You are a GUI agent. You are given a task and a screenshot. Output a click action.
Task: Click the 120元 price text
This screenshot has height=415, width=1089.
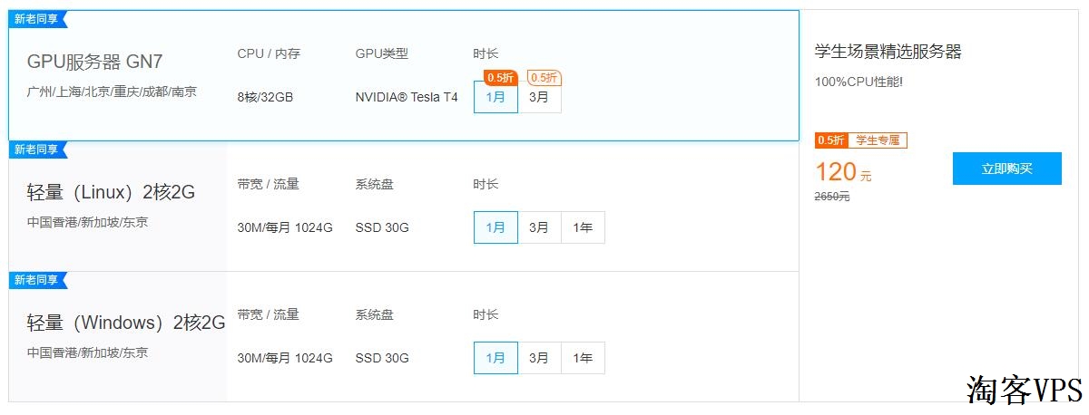pyautogui.click(x=843, y=172)
